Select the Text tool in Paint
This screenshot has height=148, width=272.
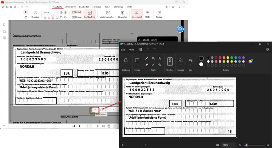pyautogui.click(x=160, y=58)
